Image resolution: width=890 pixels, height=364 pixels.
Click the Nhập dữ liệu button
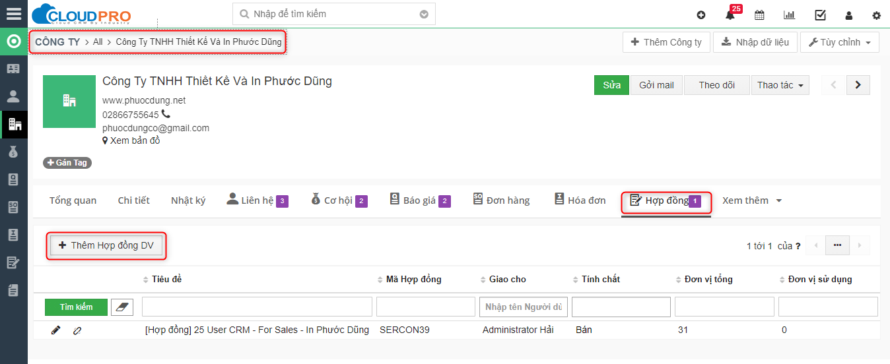pyautogui.click(x=755, y=42)
